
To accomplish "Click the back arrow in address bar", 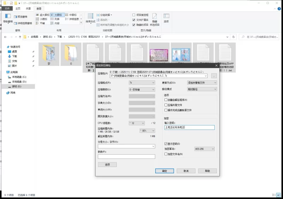I will click(x=5, y=37).
